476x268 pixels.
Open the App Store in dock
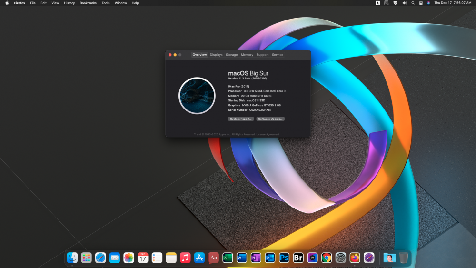click(199, 258)
